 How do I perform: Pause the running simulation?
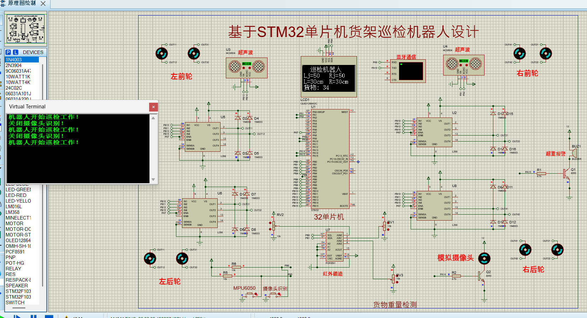tap(33, 317)
